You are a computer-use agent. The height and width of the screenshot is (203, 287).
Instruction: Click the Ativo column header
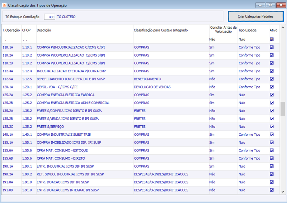pyautogui.click(x=273, y=30)
